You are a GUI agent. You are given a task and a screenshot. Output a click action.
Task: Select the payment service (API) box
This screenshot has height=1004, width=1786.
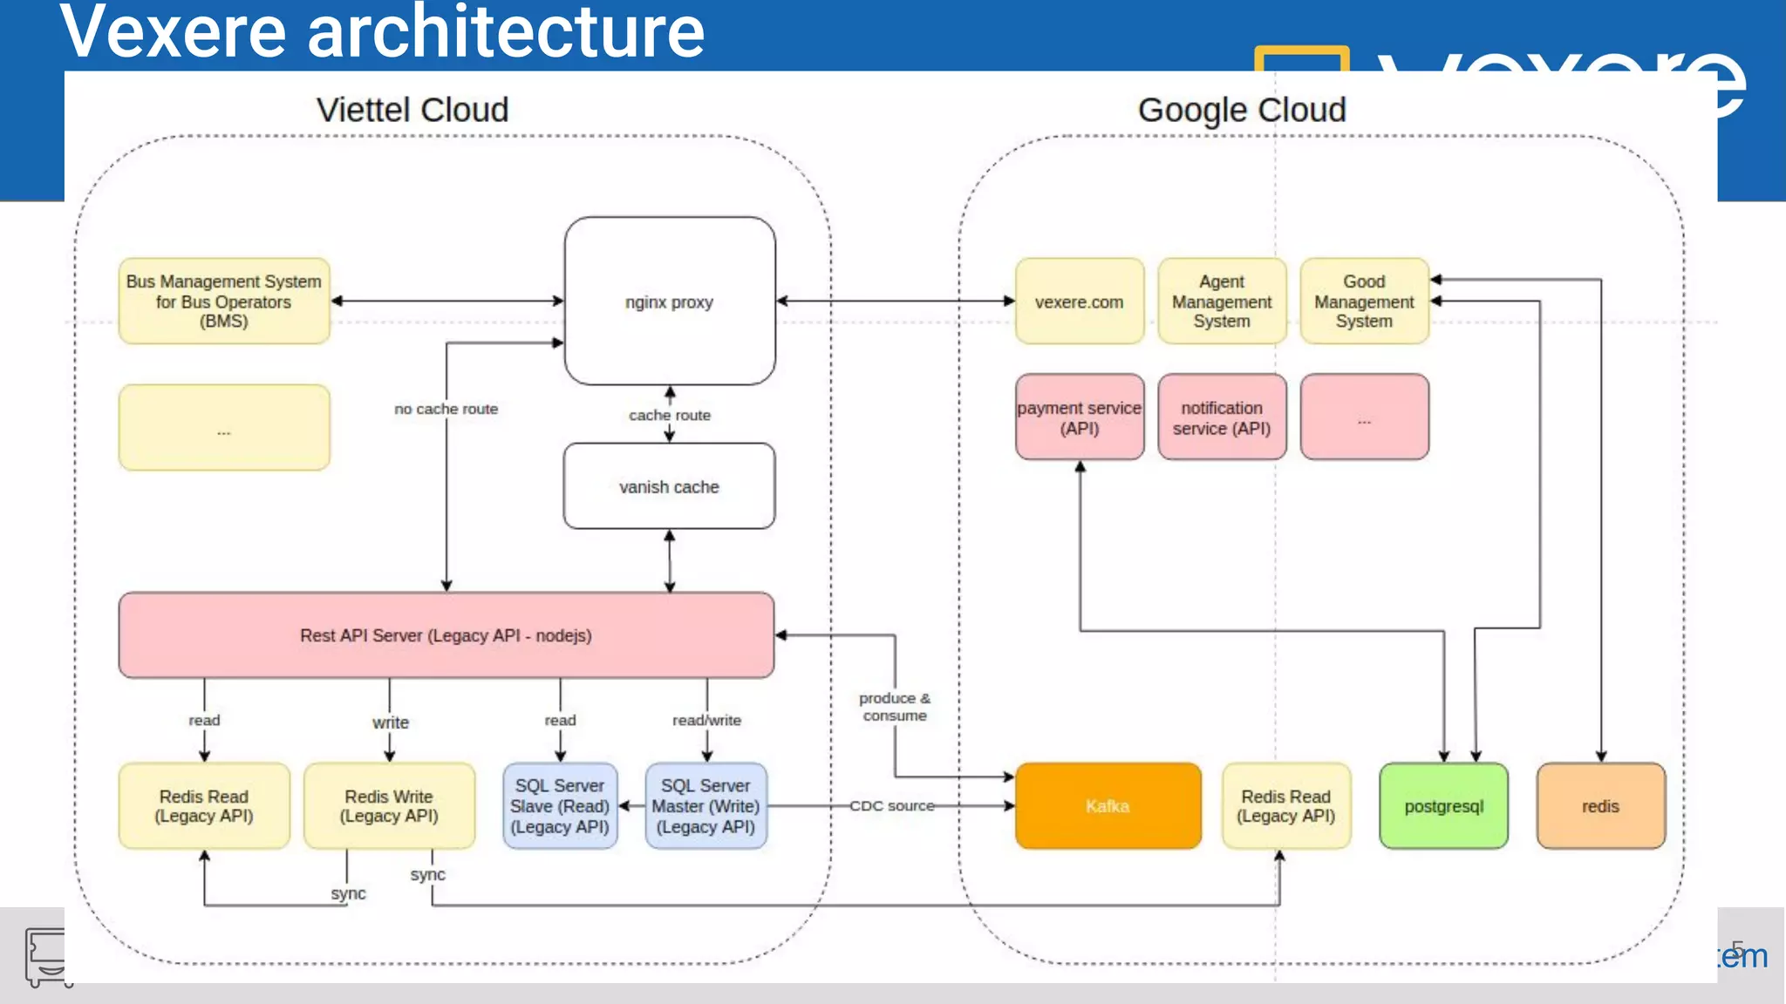click(x=1080, y=417)
